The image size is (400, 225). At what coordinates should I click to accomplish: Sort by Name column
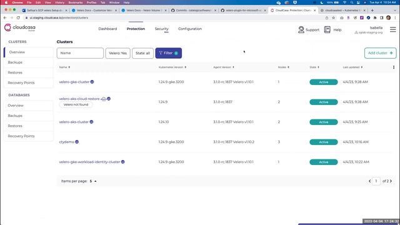64,67
